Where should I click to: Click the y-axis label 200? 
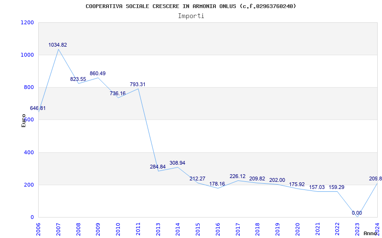pos(29,185)
